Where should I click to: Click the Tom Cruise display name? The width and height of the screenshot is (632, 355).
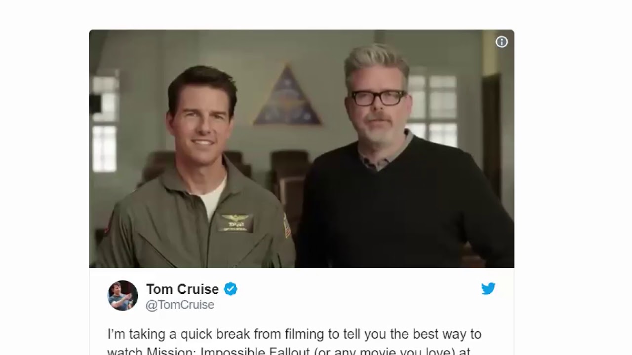click(182, 289)
